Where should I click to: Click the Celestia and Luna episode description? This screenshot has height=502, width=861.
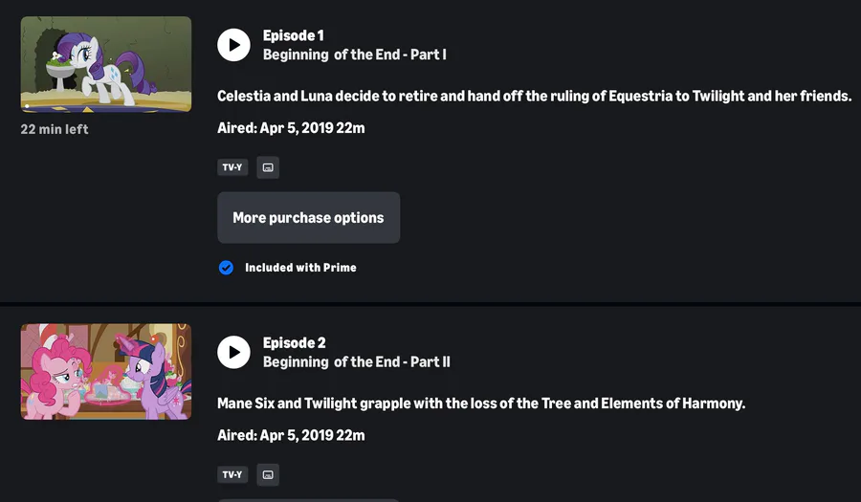(x=534, y=96)
